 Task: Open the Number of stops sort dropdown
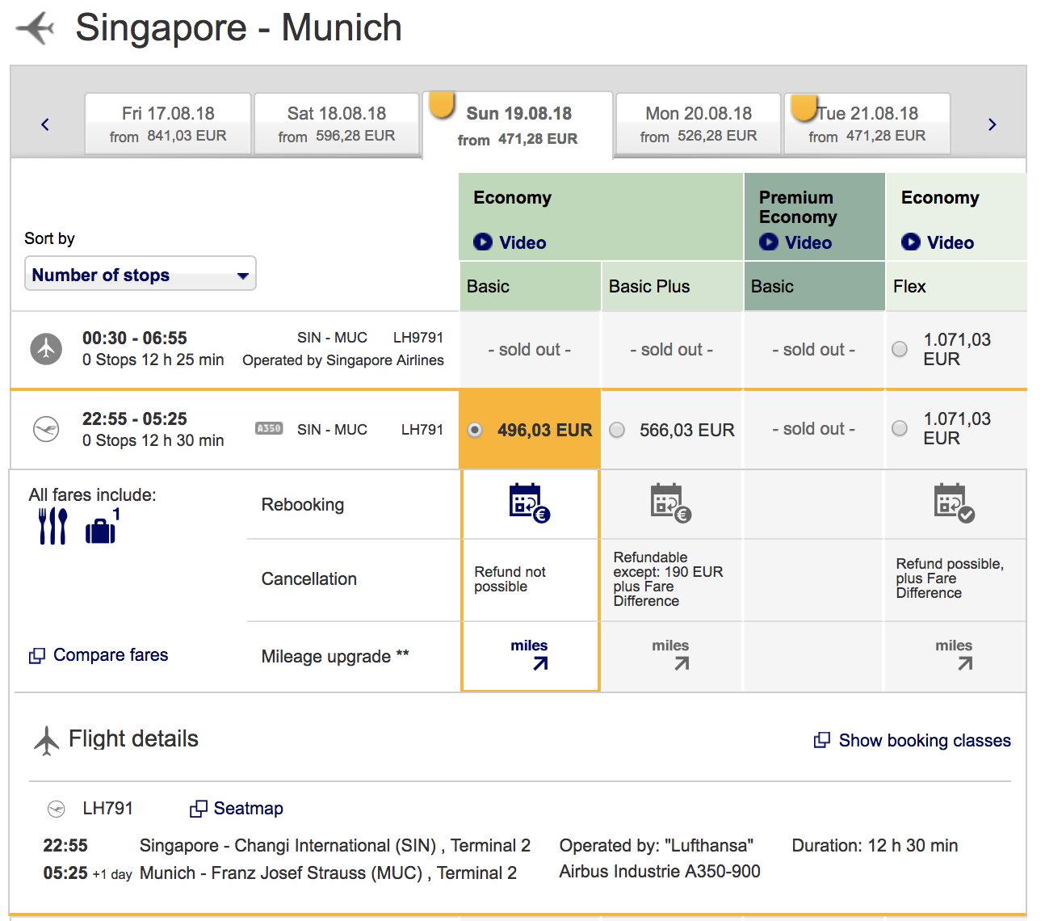tap(141, 274)
